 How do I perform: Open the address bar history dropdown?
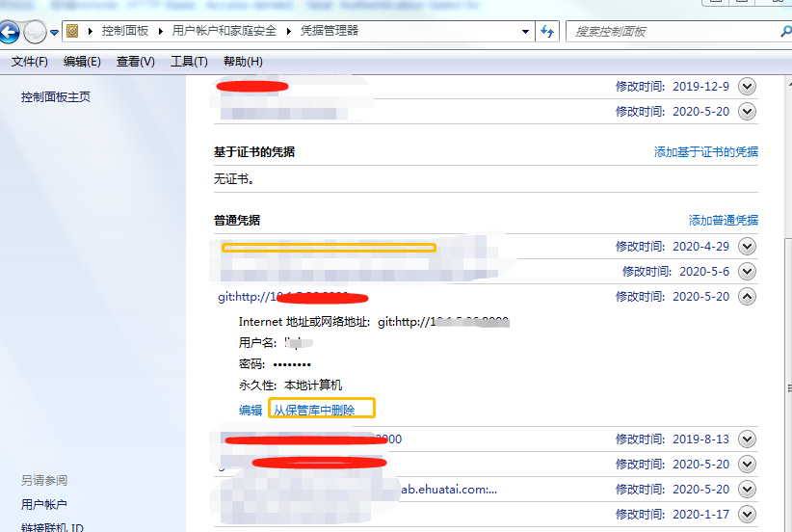click(x=525, y=32)
